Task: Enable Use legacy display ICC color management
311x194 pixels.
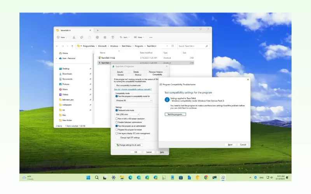Action: pyautogui.click(x=117, y=133)
